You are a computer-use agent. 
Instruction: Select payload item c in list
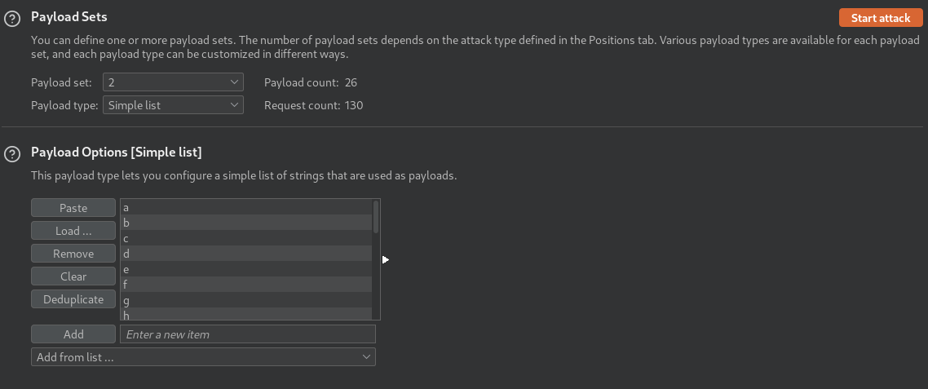pyautogui.click(x=246, y=238)
